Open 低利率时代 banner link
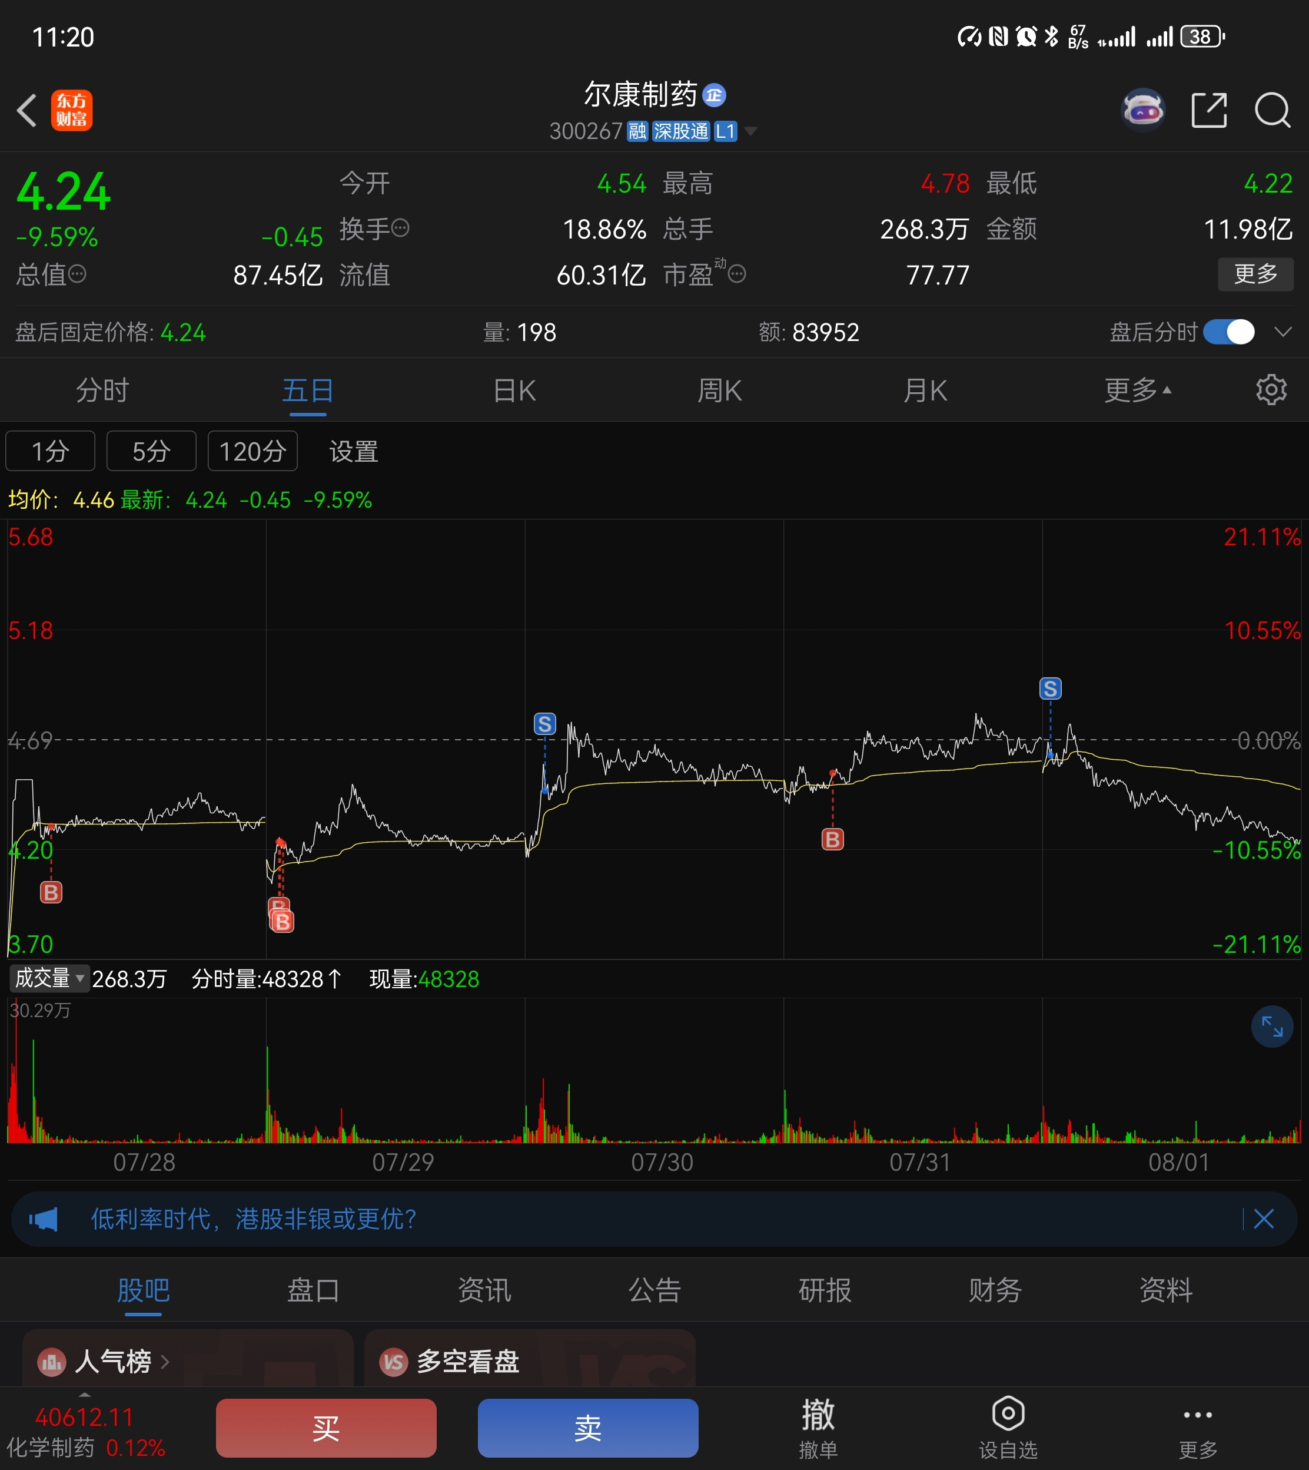Viewport: 1309px width, 1470px height. (253, 1219)
